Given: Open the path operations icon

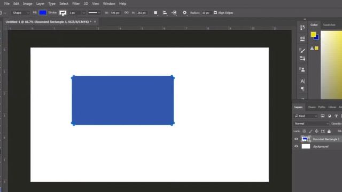Looking at the screenshot, I should click(156, 13).
